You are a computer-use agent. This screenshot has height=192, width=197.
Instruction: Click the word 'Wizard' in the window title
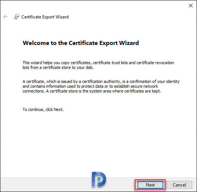click(x=62, y=17)
